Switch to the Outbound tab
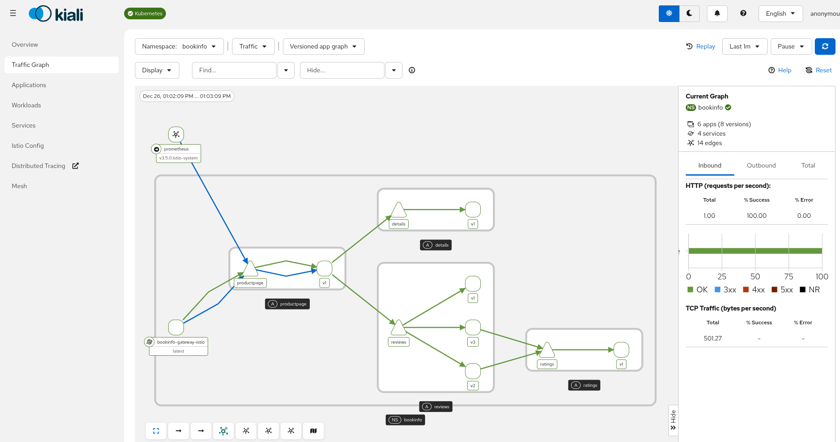 click(x=761, y=165)
